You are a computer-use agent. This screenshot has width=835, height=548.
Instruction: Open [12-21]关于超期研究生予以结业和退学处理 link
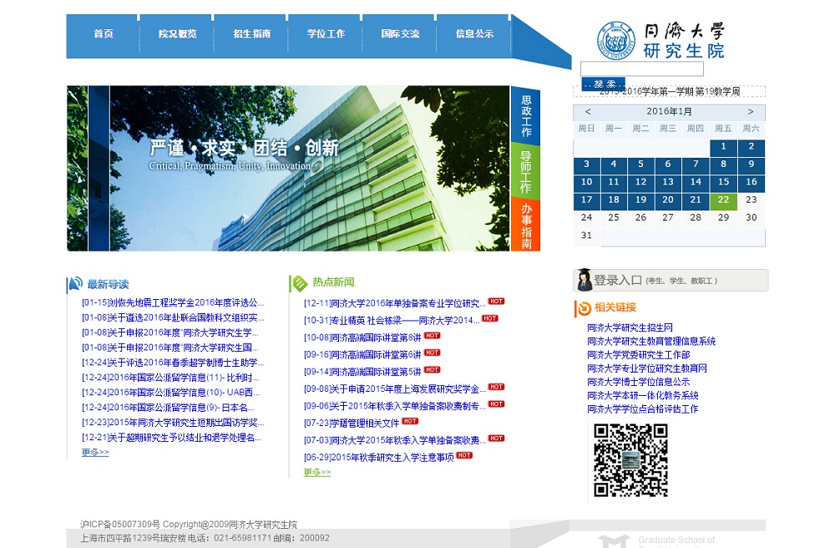[171, 438]
